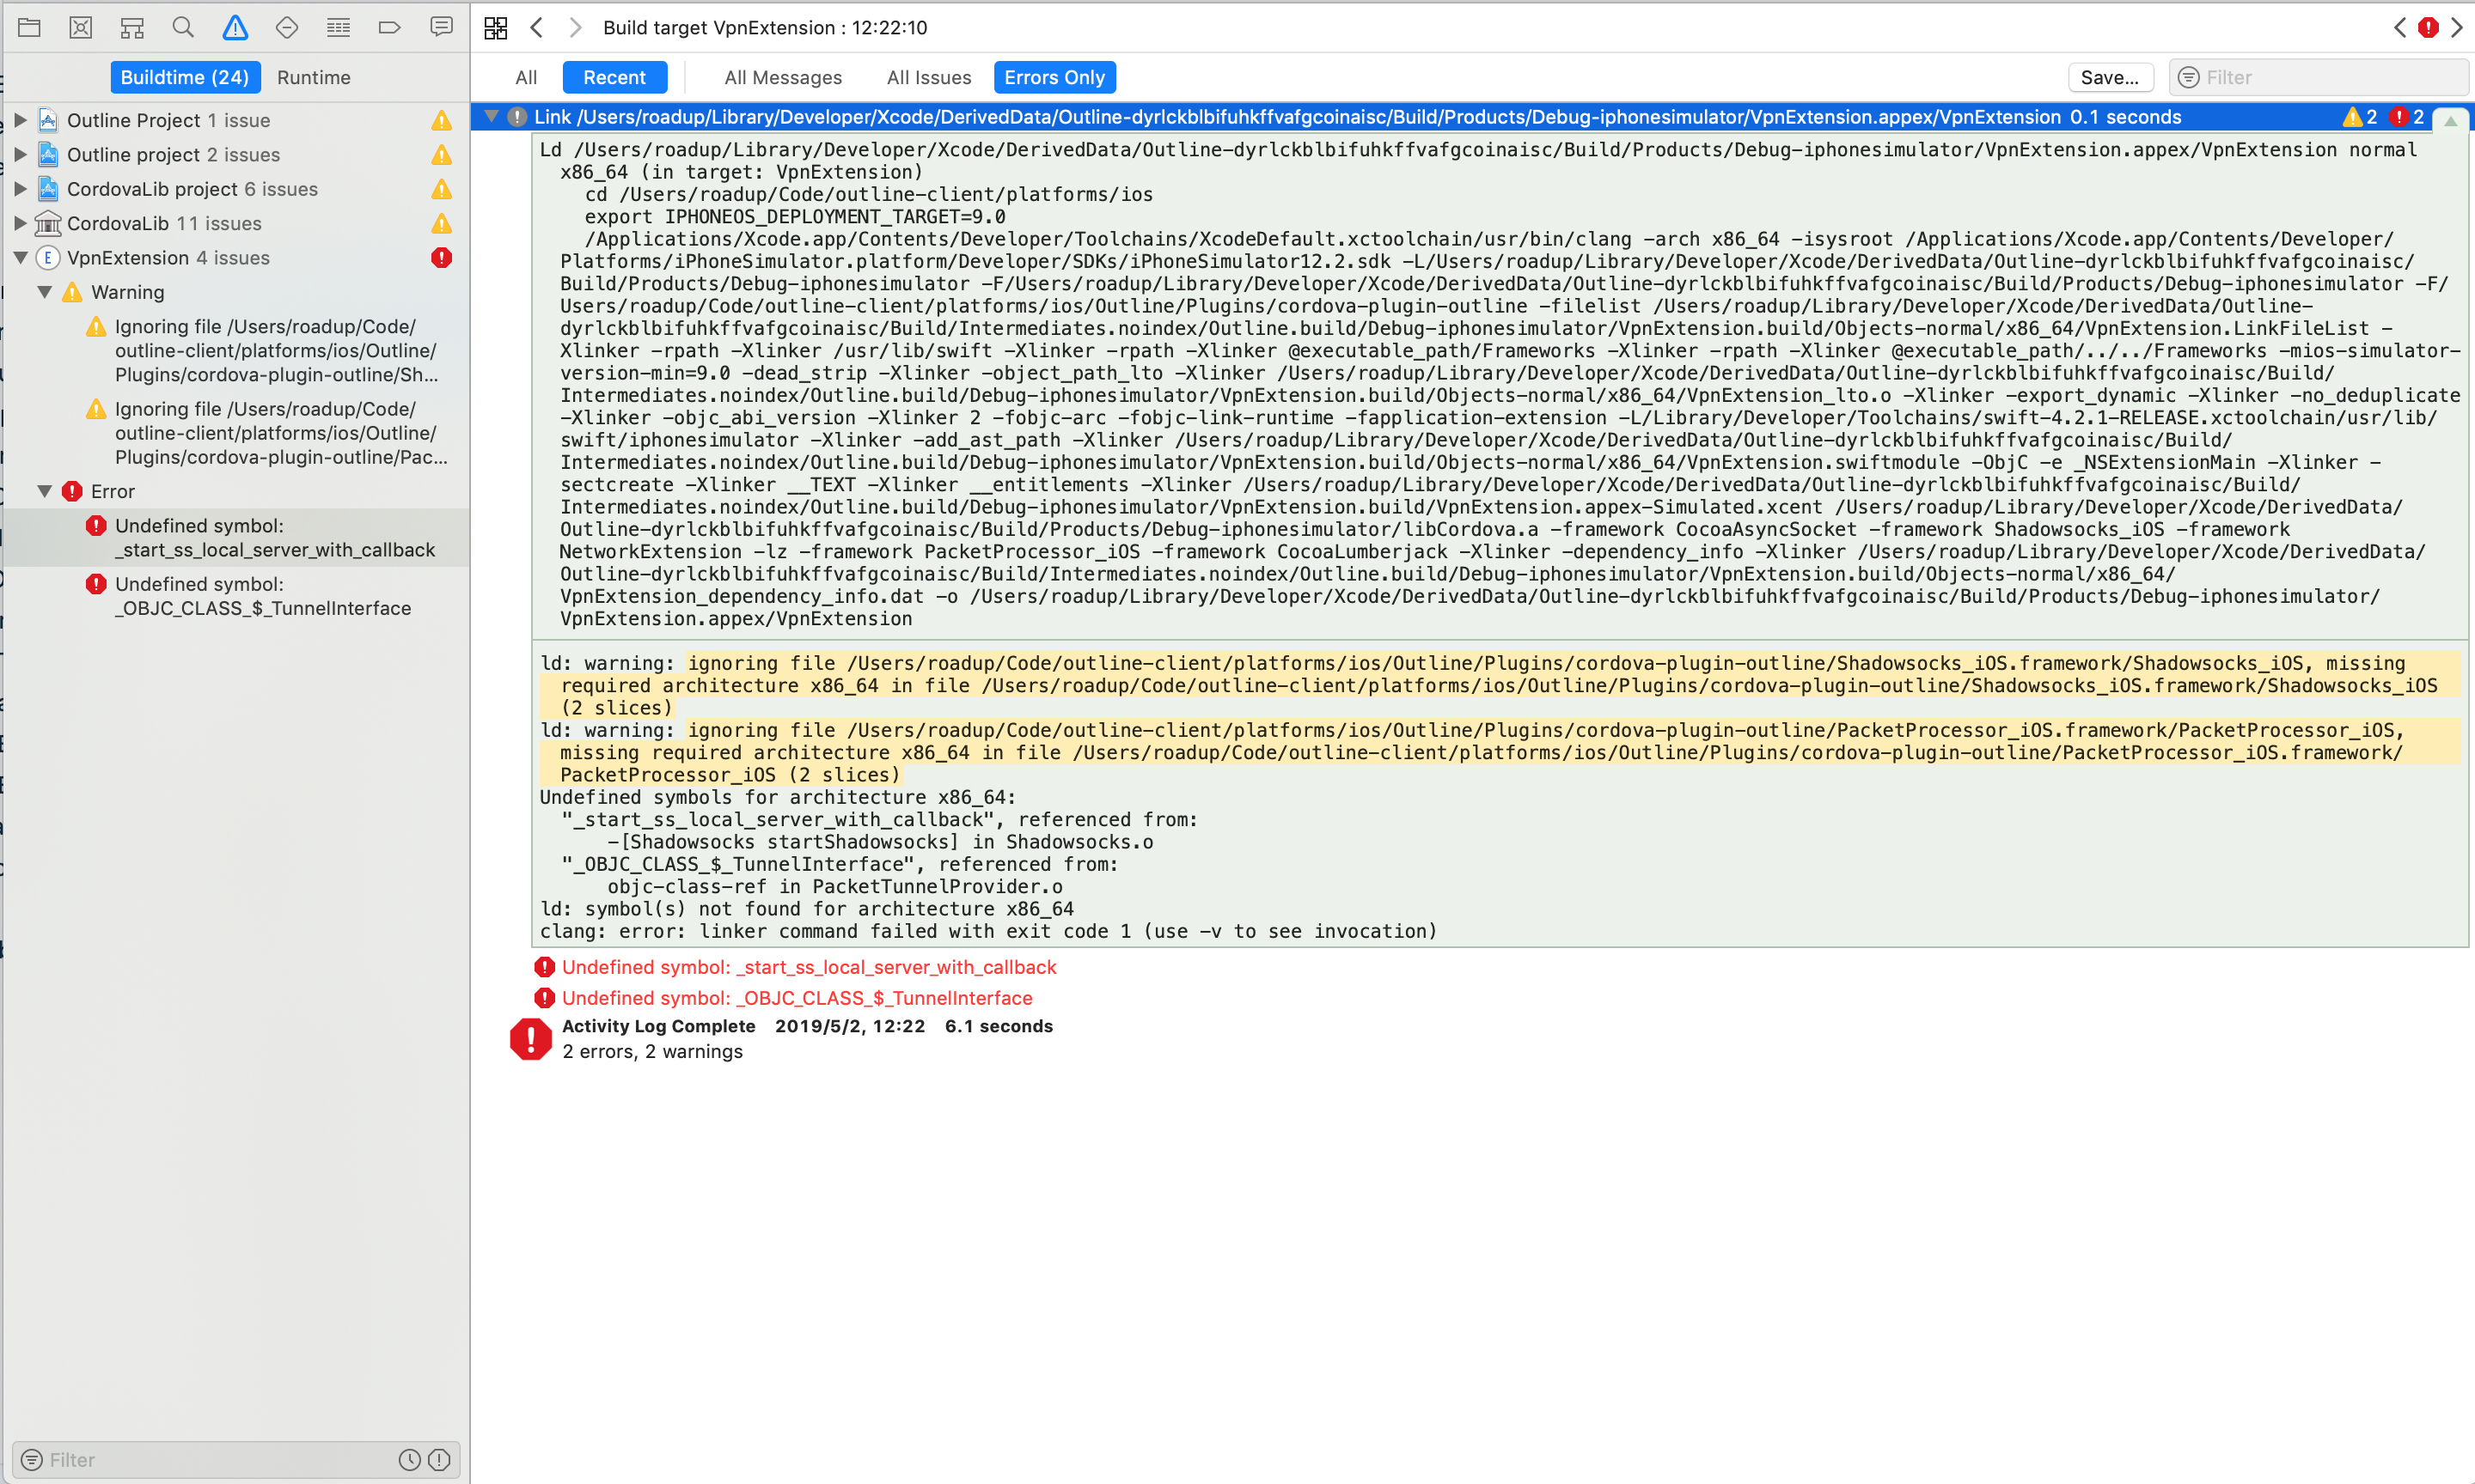Click the red error indicator in jump bar
The height and width of the screenshot is (1484, 2475).
(x=2428, y=28)
